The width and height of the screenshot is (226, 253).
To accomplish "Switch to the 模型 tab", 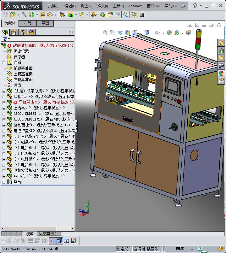I will click(x=30, y=234).
